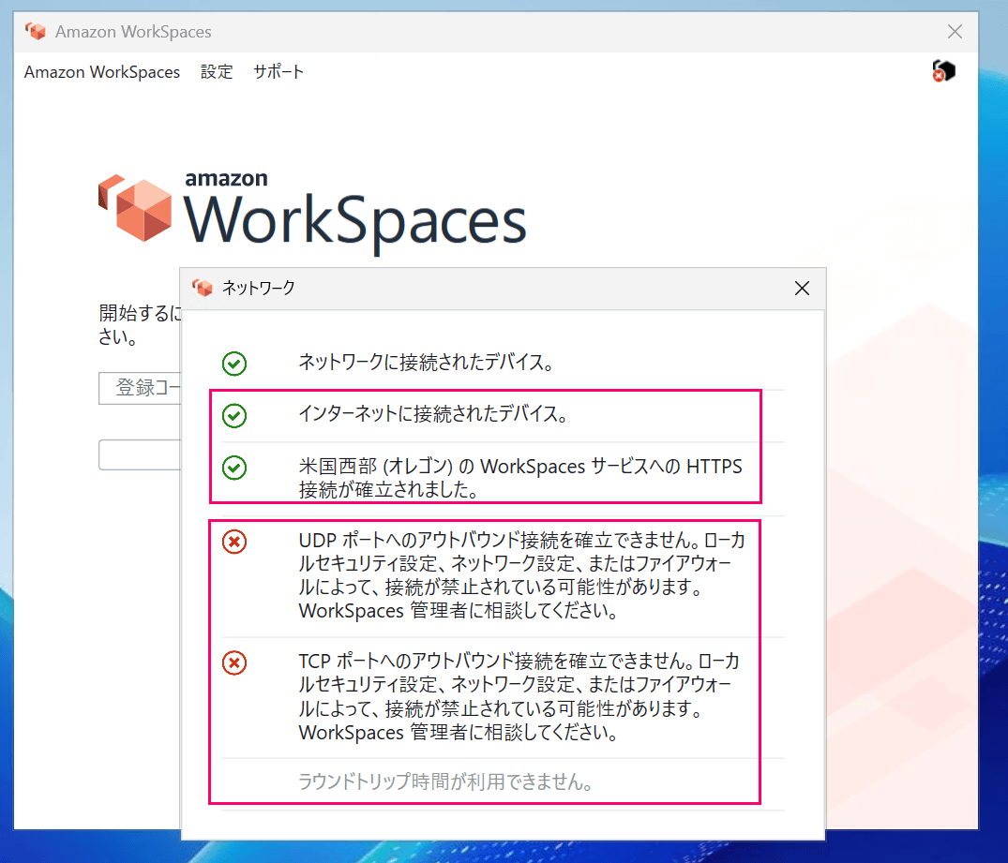Click red X icon beside UDP port error
The width and height of the screenshot is (1008, 863).
[234, 542]
